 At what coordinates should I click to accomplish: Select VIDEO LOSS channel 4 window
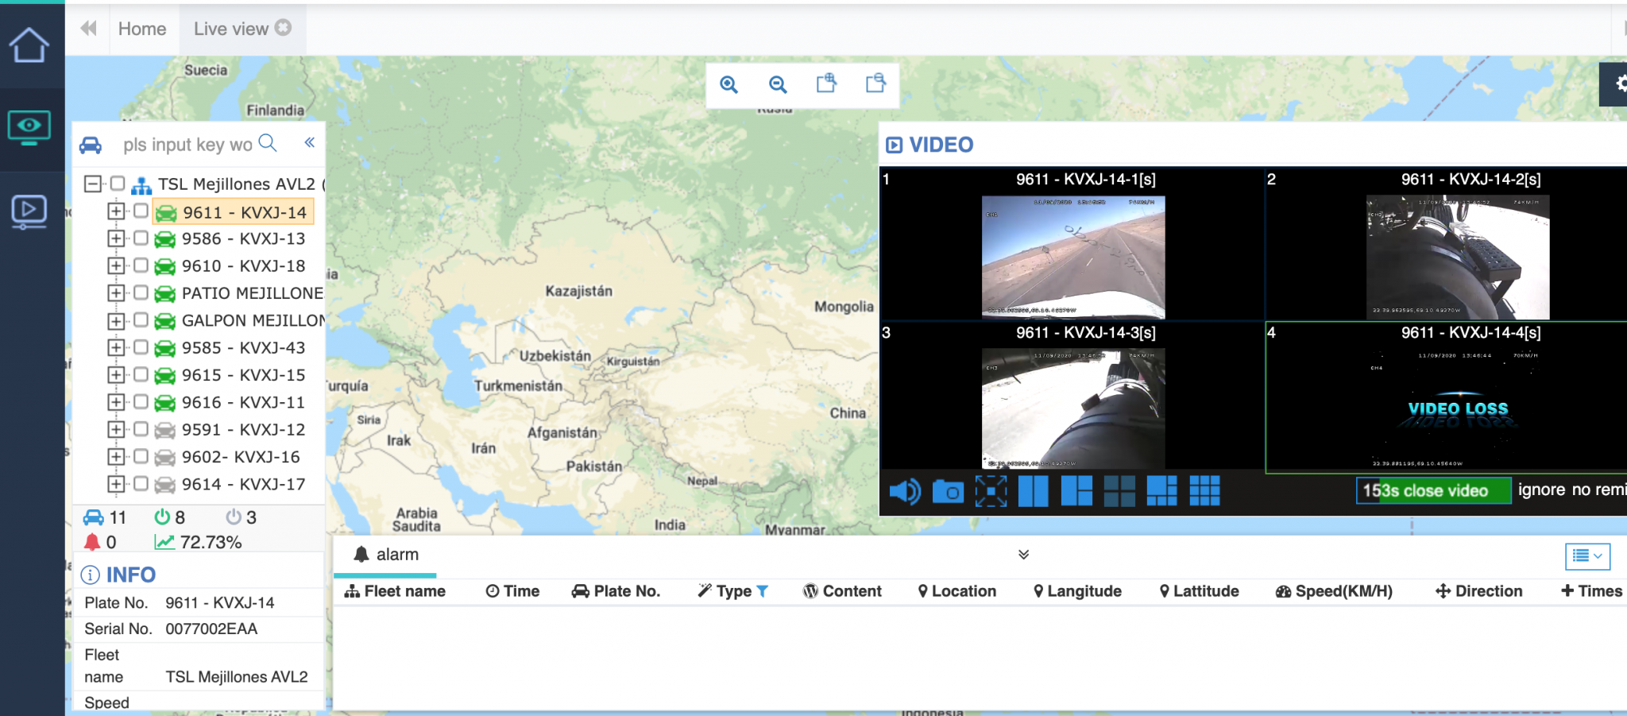coord(1446,397)
